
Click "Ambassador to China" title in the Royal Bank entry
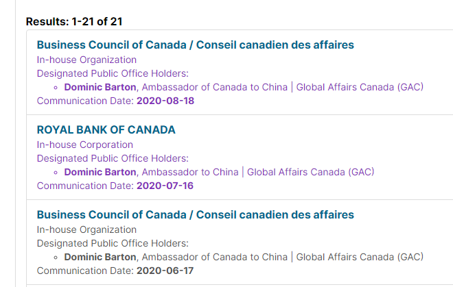point(190,172)
